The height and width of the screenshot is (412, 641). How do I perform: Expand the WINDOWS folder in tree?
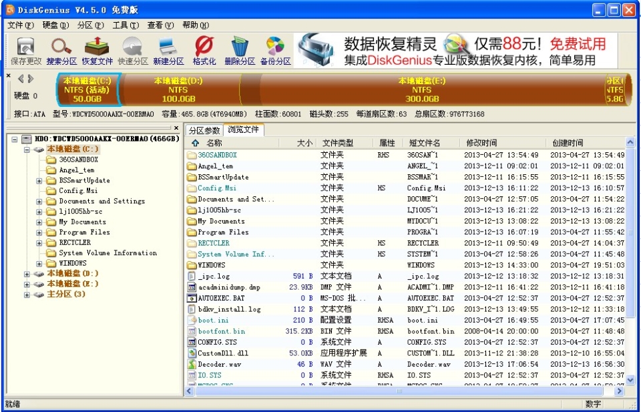pos(39,264)
